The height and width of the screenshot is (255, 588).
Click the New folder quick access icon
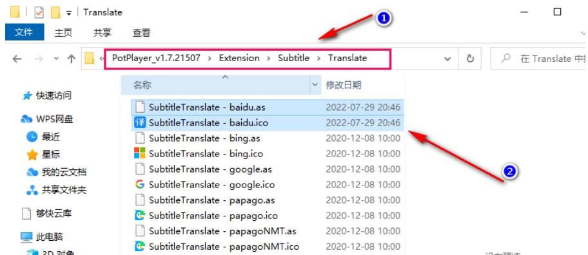coord(55,12)
